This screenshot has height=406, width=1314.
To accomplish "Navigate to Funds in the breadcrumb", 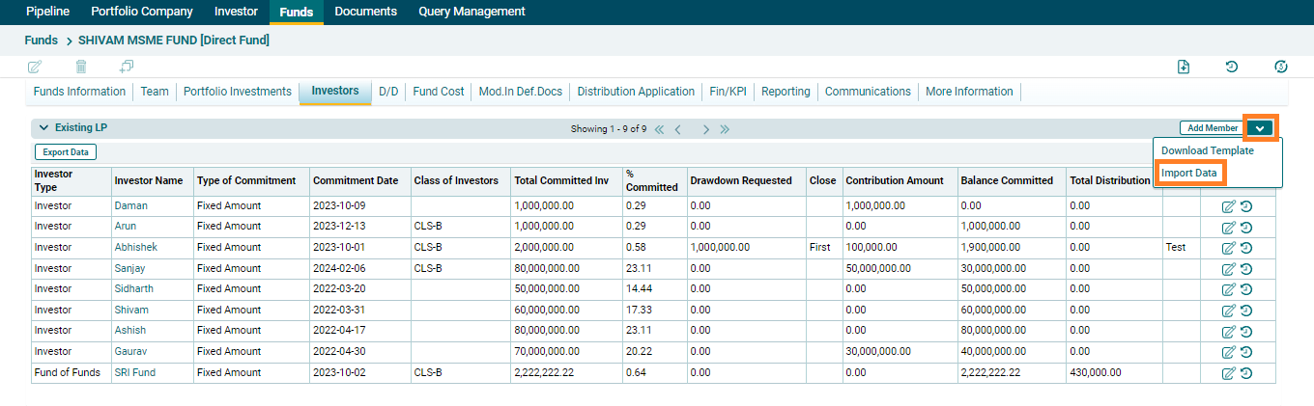I will point(42,41).
